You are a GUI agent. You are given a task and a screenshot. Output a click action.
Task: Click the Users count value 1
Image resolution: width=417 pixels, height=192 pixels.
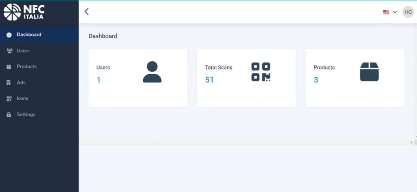click(x=99, y=80)
